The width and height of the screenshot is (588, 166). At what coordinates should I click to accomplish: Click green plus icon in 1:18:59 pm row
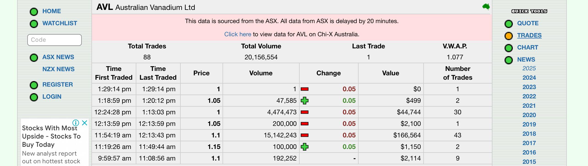tap(305, 101)
